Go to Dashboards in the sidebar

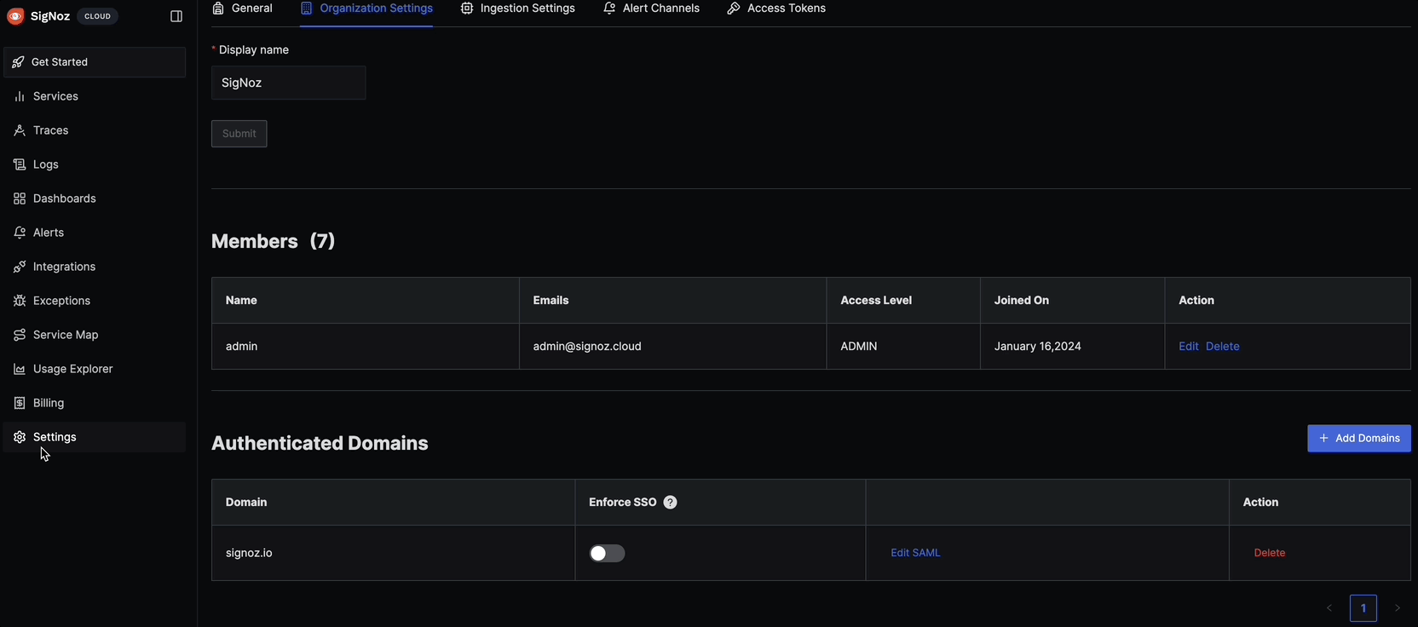click(95, 198)
